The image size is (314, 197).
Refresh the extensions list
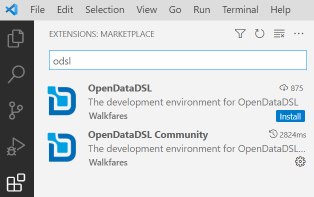point(259,33)
